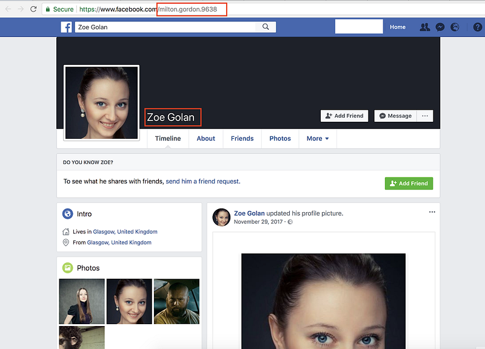Switch to the Friends tab
The height and width of the screenshot is (349, 485).
coord(242,138)
